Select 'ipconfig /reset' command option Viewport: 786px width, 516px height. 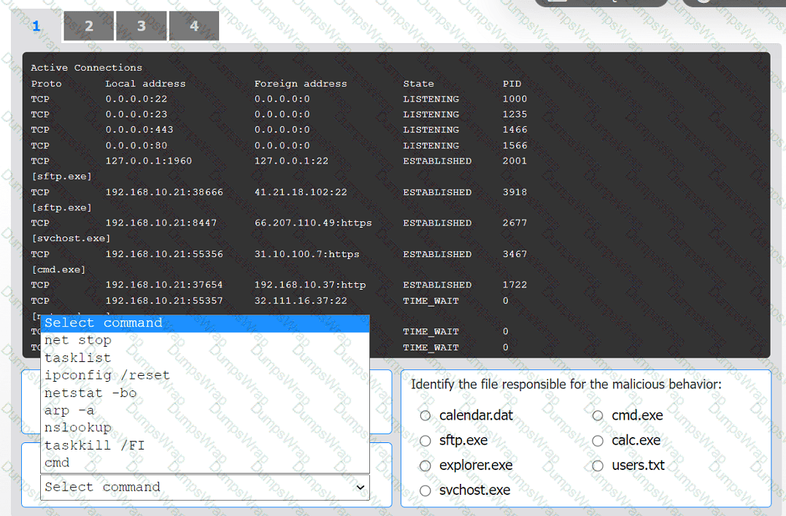(107, 375)
